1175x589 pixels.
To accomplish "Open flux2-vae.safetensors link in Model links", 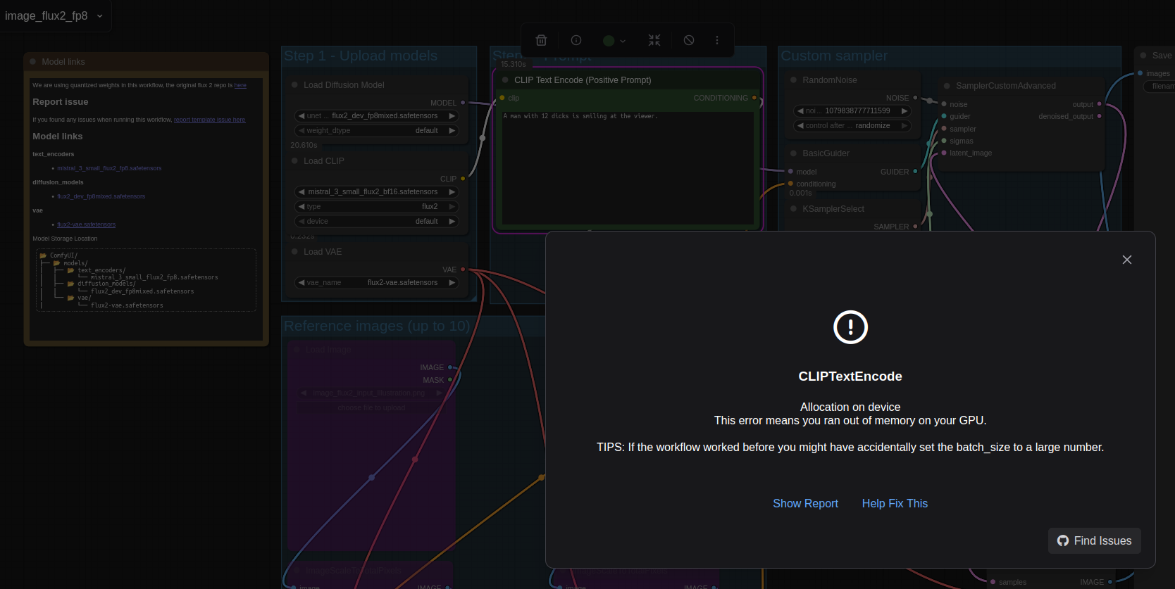I will click(x=86, y=224).
